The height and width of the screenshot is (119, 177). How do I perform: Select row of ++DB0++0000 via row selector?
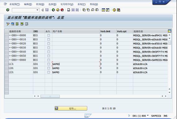click(x=7, y=35)
